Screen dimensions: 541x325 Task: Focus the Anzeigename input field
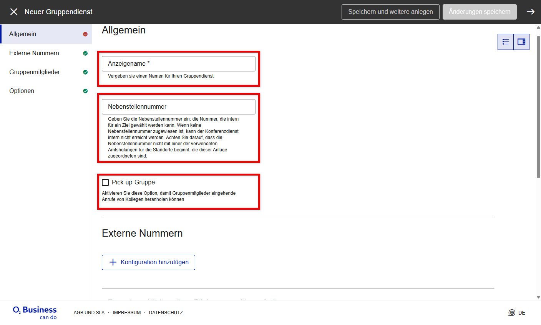(x=179, y=64)
